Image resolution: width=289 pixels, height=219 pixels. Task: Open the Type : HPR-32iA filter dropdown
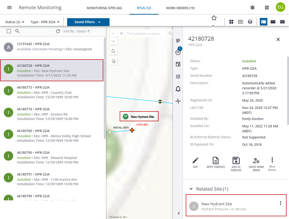[x=45, y=22]
